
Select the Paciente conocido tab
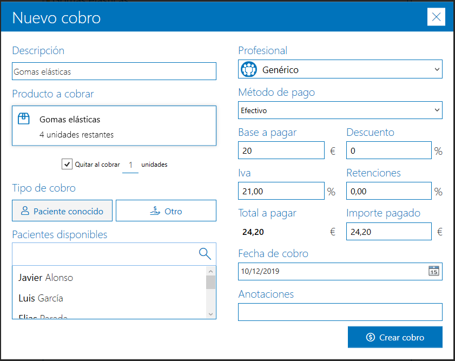[62, 211]
